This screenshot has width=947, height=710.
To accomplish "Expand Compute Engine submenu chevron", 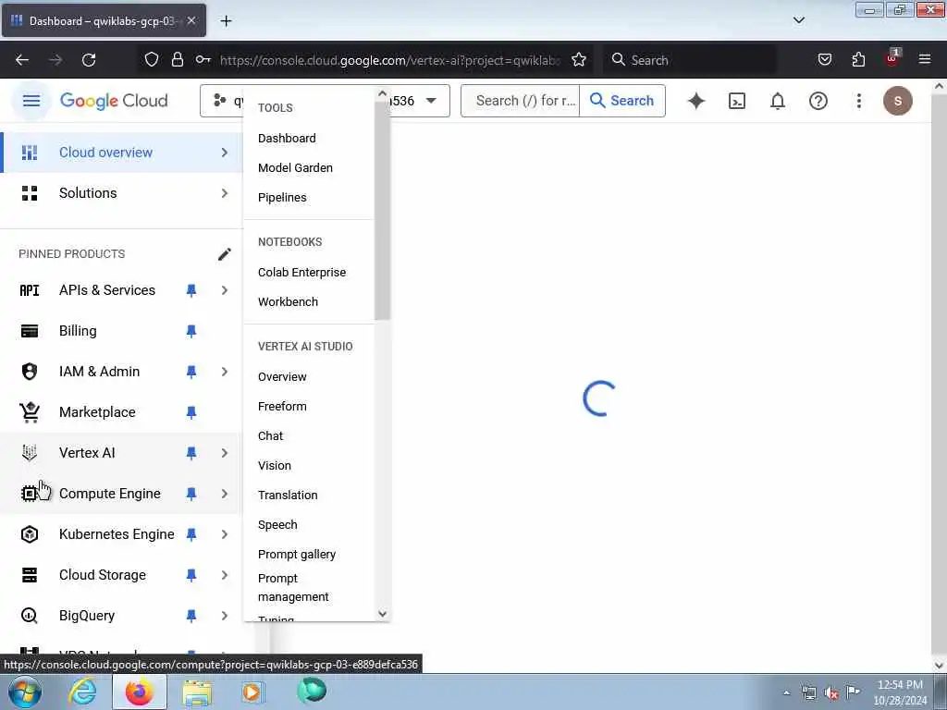I will (x=224, y=494).
